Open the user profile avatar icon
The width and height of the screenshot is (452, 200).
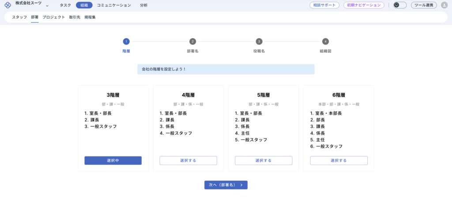444,5
